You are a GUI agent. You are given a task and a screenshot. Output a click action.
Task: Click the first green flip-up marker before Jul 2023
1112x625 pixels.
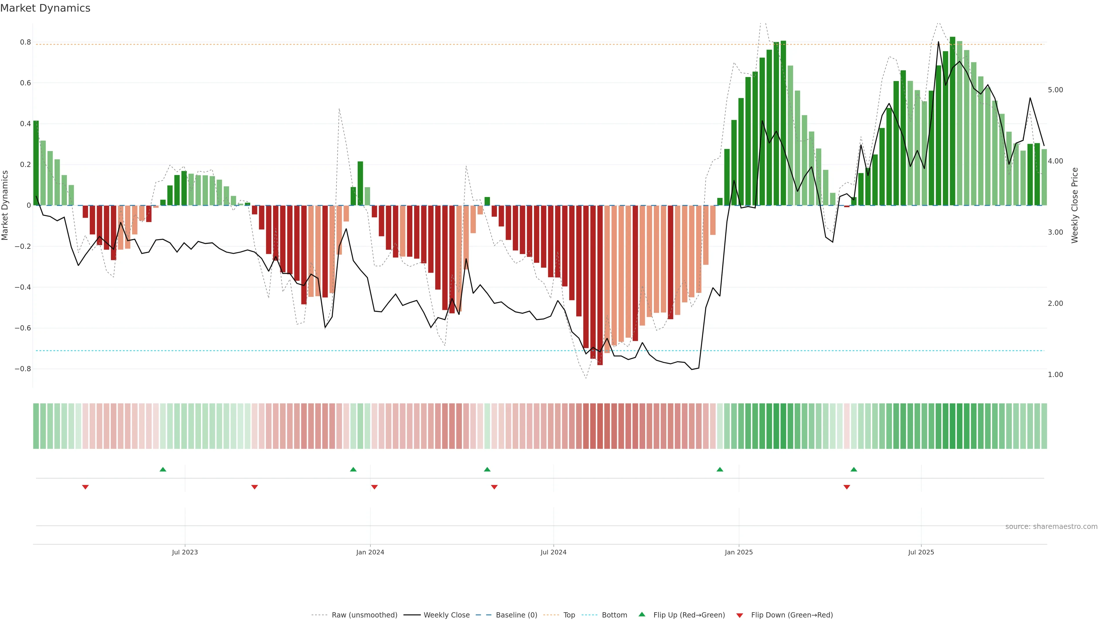[163, 469]
